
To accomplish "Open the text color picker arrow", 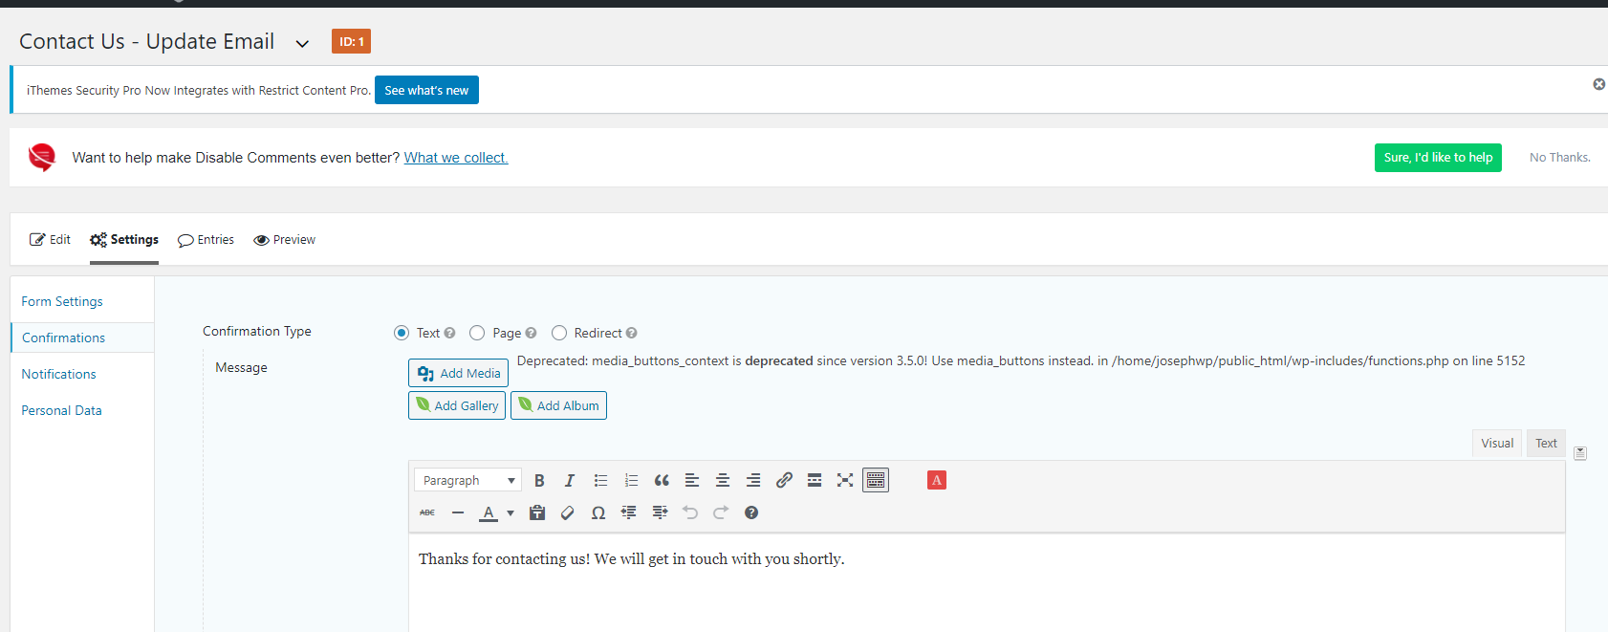I will coord(511,513).
